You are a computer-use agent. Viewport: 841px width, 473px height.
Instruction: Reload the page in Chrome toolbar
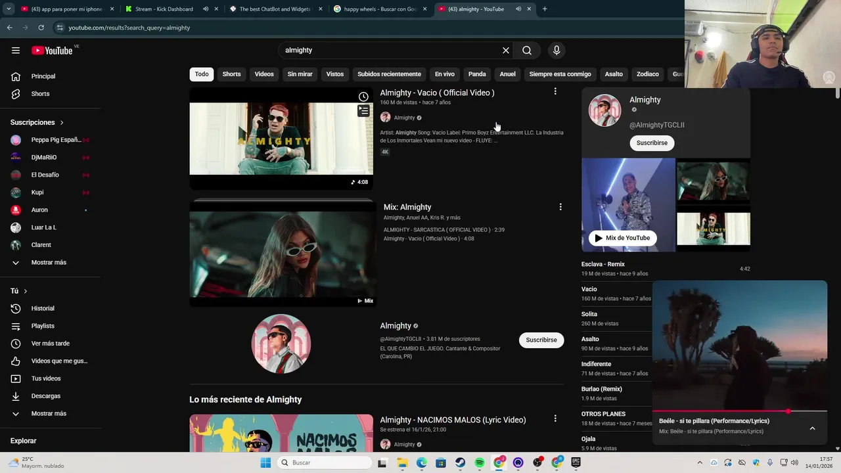coord(41,28)
